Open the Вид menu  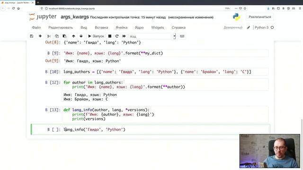point(84,27)
